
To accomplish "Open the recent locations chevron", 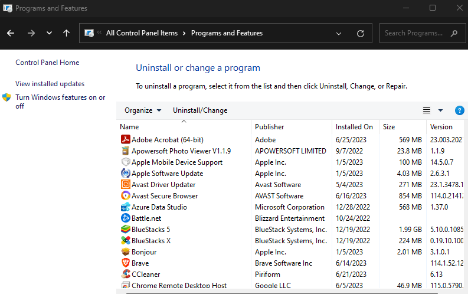I will (49, 33).
